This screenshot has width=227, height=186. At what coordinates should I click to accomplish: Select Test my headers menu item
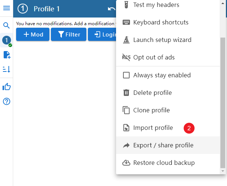pos(156,5)
